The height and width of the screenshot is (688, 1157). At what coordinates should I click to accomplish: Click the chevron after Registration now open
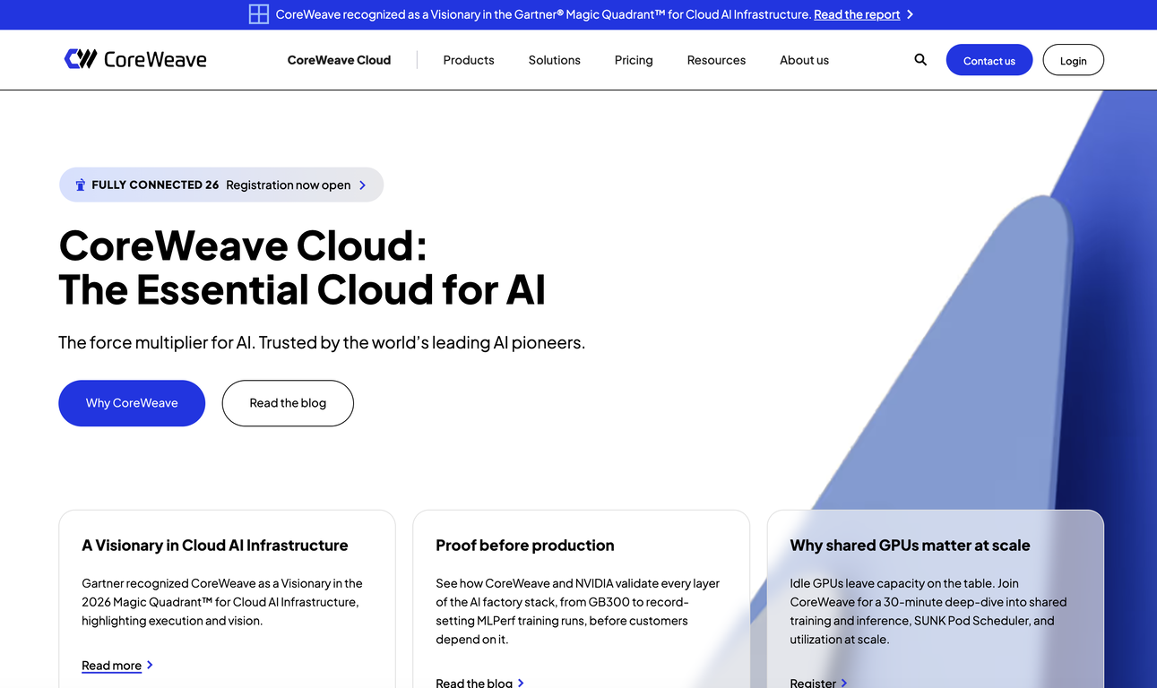coord(363,185)
